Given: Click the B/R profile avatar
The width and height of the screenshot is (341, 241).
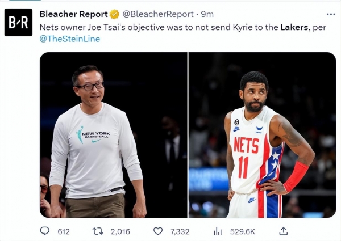Looking at the screenshot, I should [x=19, y=22].
